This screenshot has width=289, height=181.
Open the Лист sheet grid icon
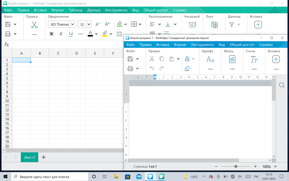point(214,25)
